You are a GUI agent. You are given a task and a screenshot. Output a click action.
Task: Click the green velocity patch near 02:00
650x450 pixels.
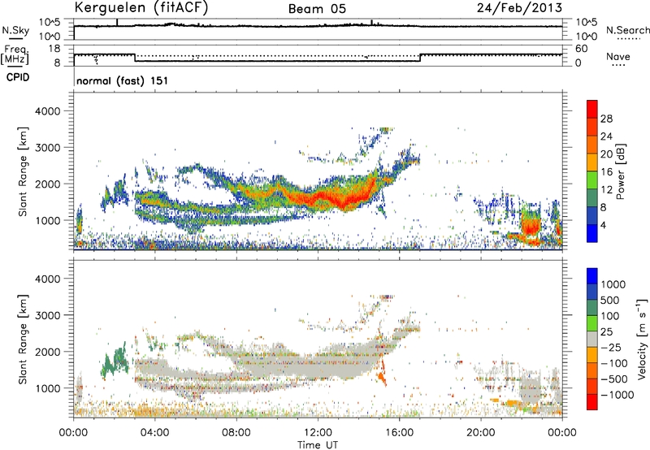click(115, 361)
